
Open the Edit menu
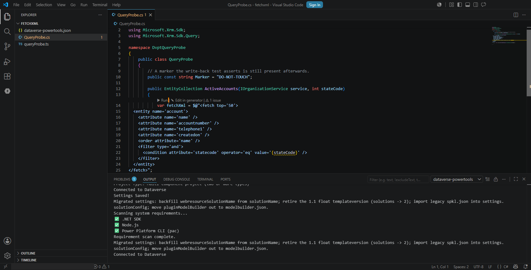point(28,5)
